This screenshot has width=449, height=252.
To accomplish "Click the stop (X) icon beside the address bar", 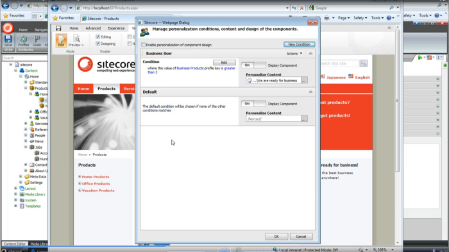I will point(301,8).
